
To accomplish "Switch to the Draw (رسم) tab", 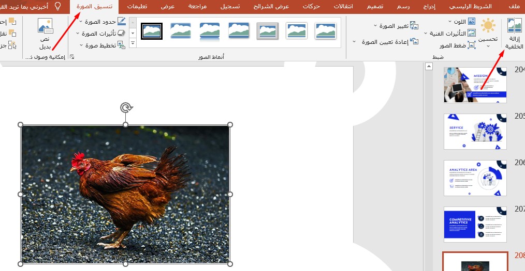I will point(404,6).
